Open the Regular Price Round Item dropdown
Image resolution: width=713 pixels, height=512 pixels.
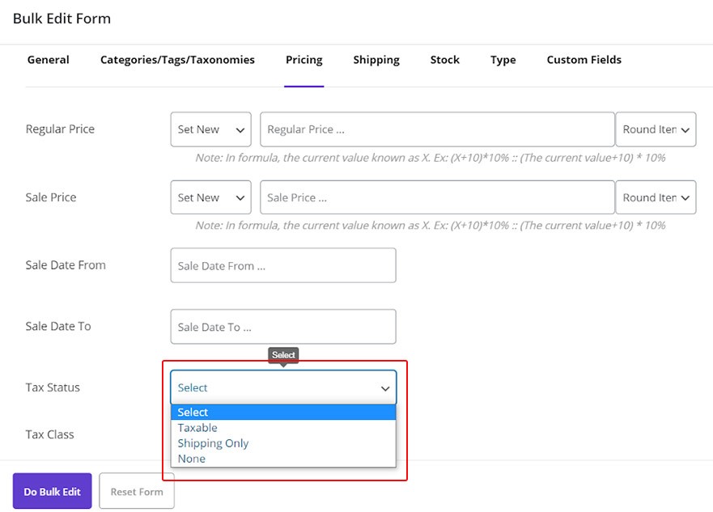656,129
